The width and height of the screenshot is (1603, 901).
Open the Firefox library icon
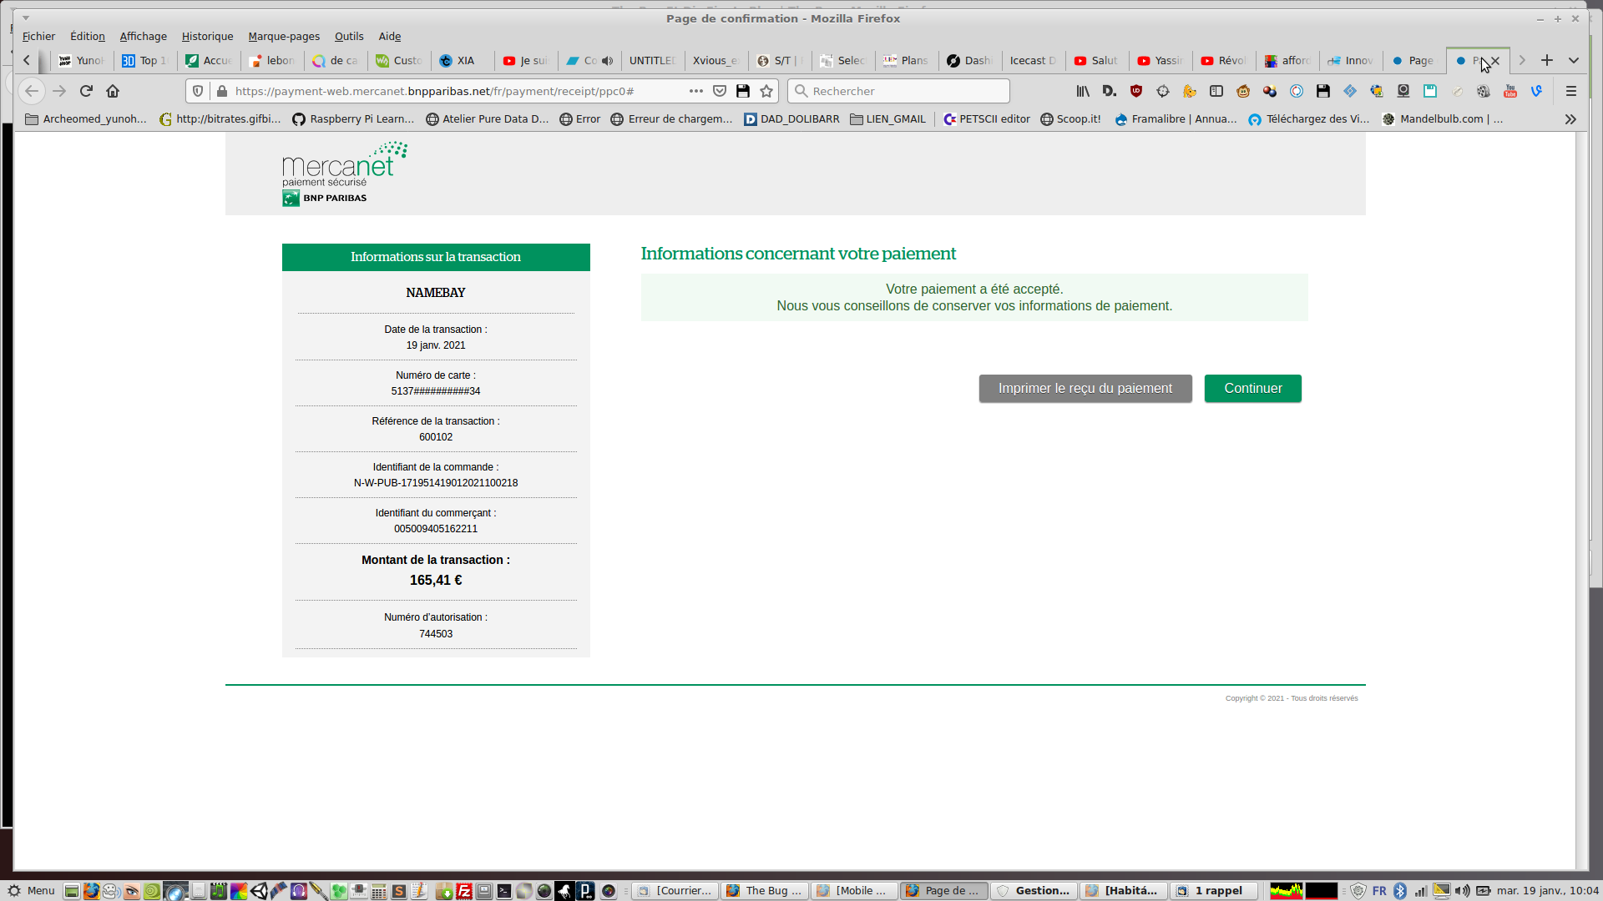click(x=1083, y=91)
